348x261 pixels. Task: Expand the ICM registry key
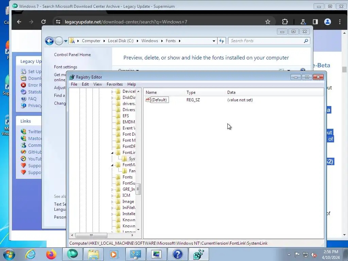pyautogui.click(x=112, y=196)
